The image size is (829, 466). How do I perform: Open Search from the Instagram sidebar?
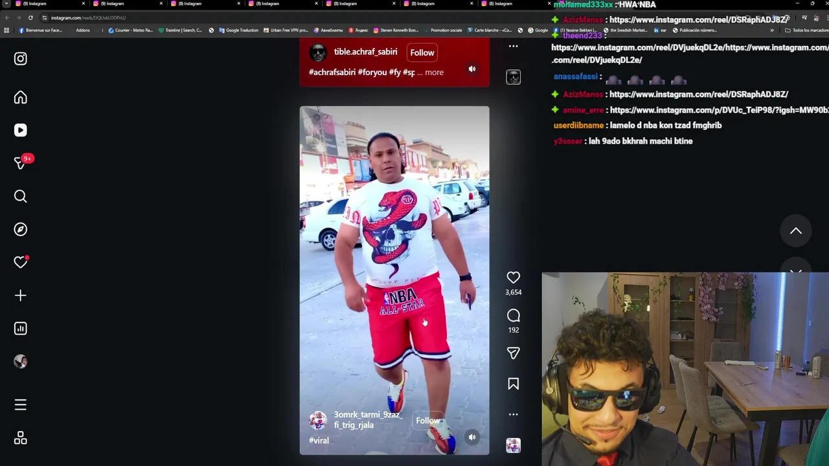[21, 196]
